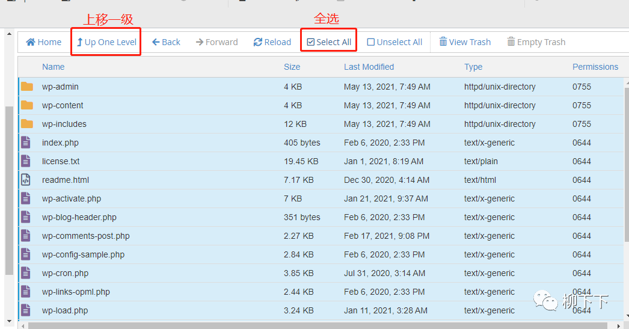Click wp-config-sample.php file name
Image resolution: width=629 pixels, height=329 pixels.
83,254
